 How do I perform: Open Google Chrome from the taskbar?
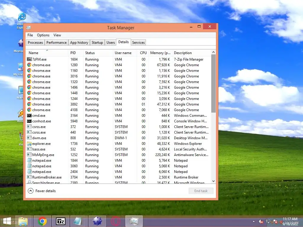point(42,221)
